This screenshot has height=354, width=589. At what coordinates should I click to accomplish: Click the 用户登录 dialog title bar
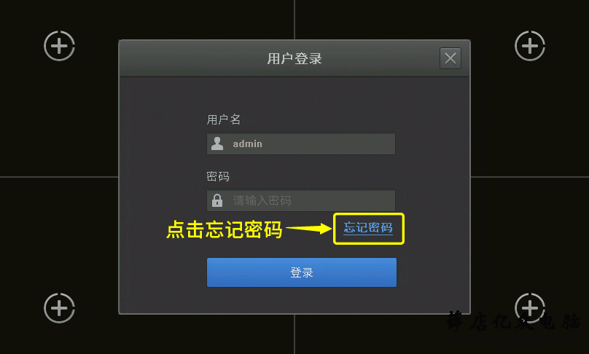click(x=294, y=58)
